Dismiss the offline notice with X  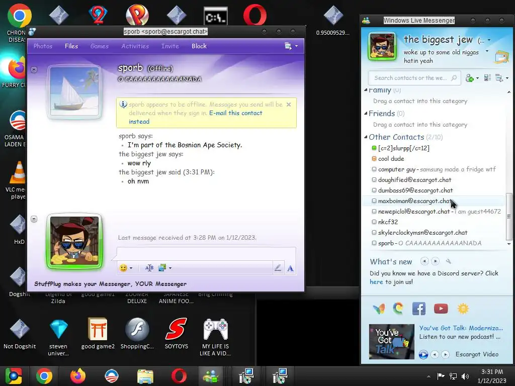click(x=289, y=105)
